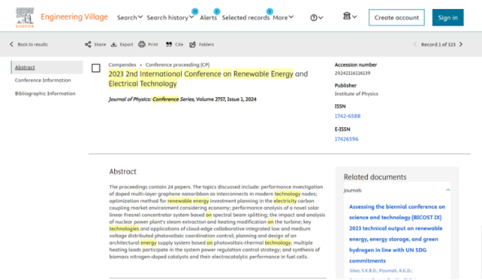
Task: Tick the record selection checkbox
Action: (x=96, y=68)
